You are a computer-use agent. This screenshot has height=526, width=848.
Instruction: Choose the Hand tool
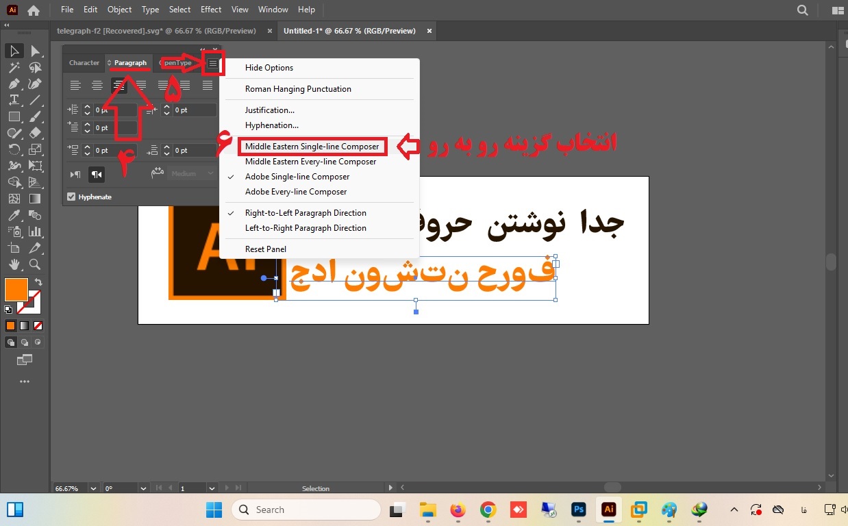click(14, 264)
